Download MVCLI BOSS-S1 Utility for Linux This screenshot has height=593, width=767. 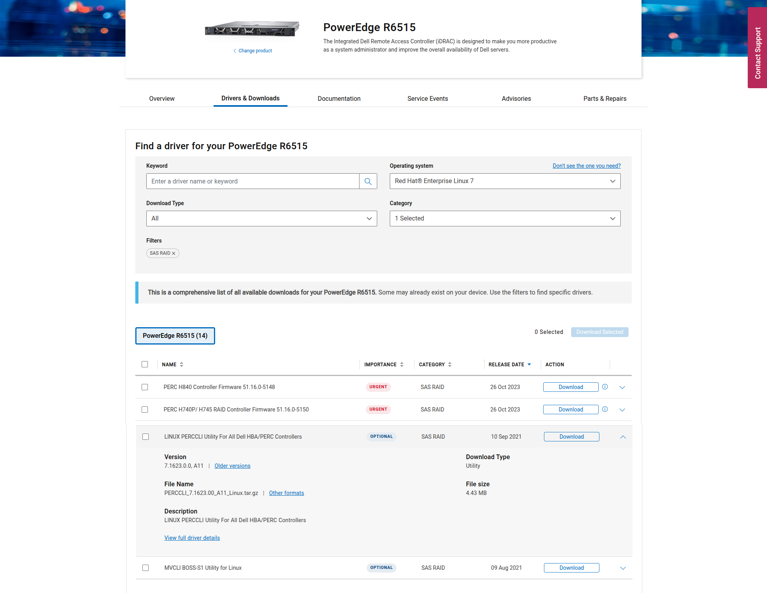point(572,568)
